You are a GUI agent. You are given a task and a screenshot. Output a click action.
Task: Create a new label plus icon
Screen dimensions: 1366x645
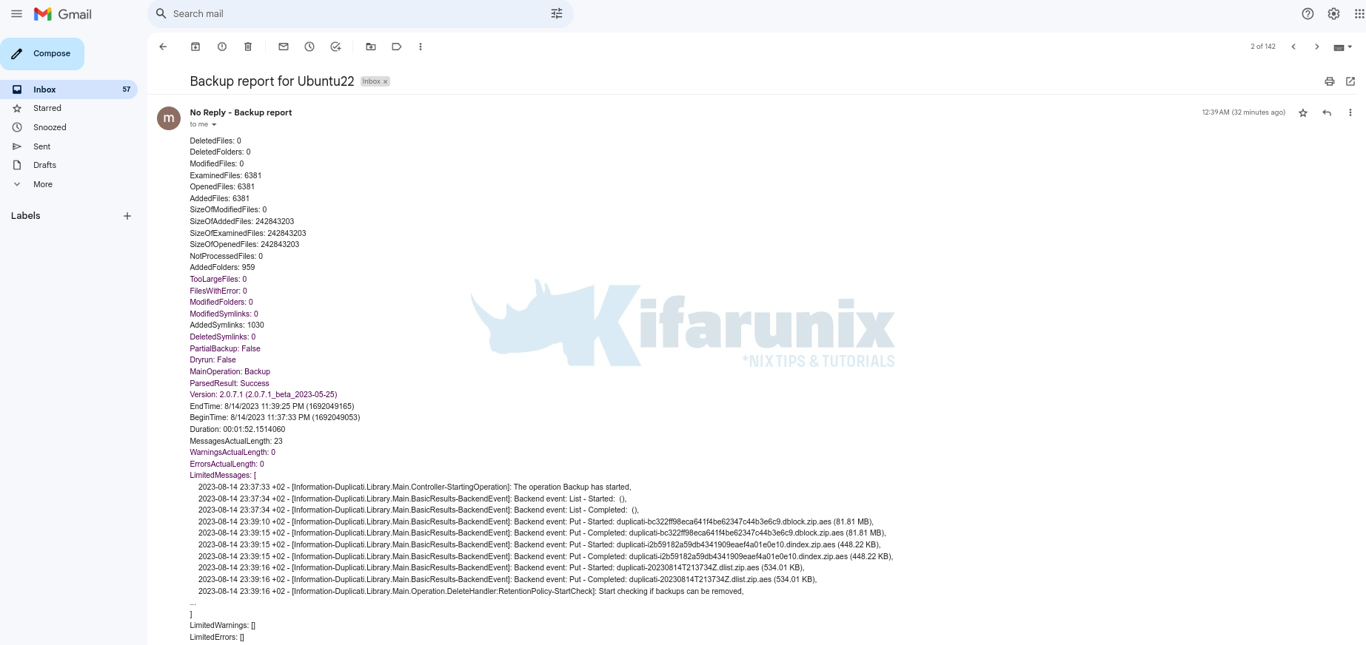[127, 216]
